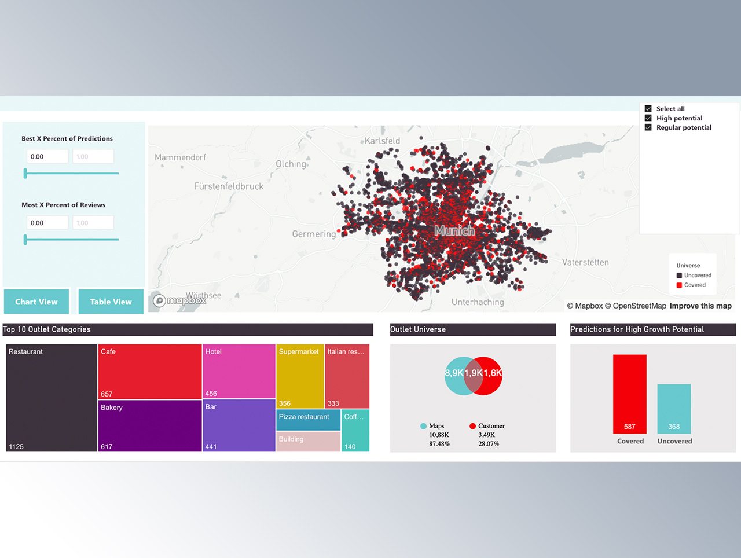Select the yellow Supermarket block
The height and width of the screenshot is (558, 741).
pos(300,373)
